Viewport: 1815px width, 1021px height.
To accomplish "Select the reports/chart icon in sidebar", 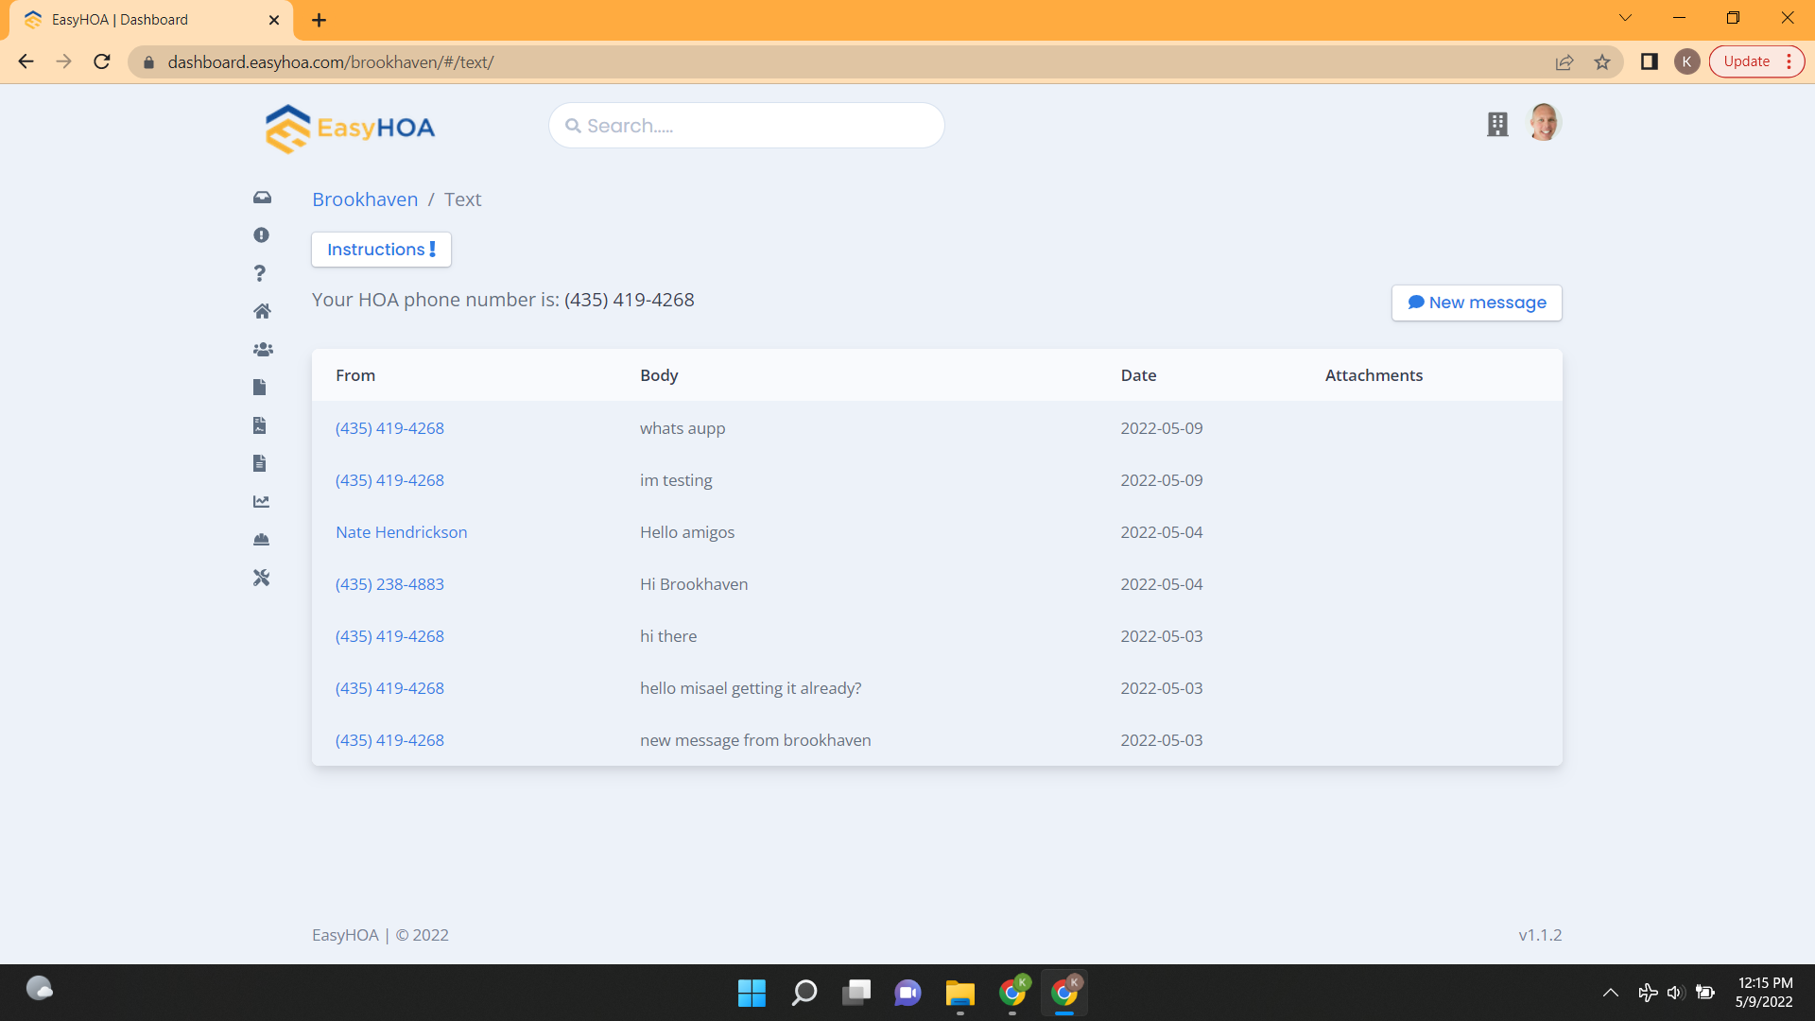I will (262, 501).
